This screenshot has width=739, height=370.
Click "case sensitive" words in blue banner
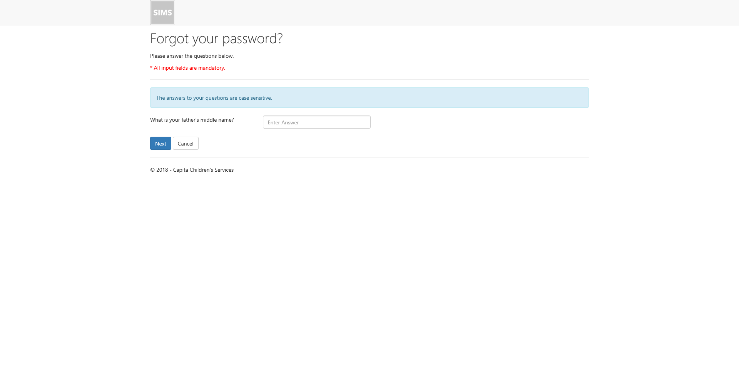(255, 98)
